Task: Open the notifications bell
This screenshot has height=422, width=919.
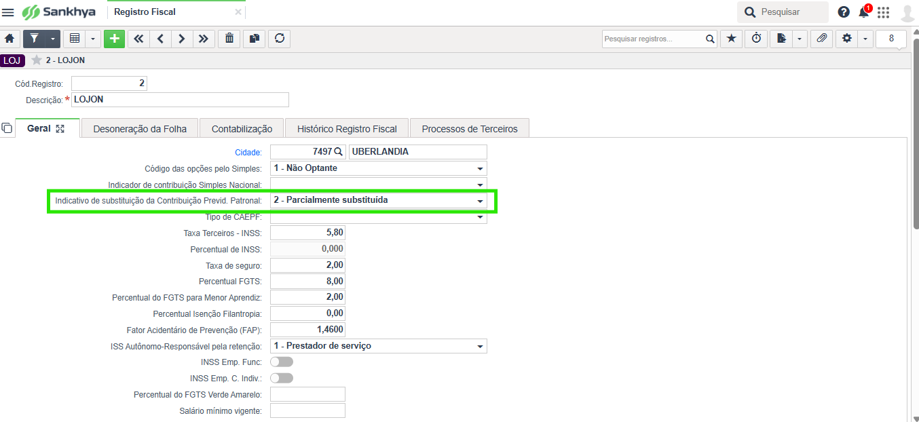Action: click(x=864, y=12)
